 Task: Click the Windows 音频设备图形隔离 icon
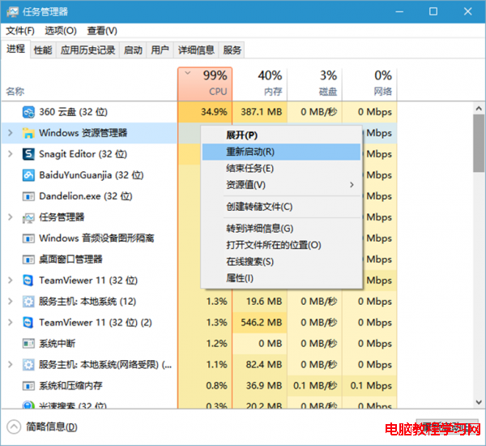28,238
